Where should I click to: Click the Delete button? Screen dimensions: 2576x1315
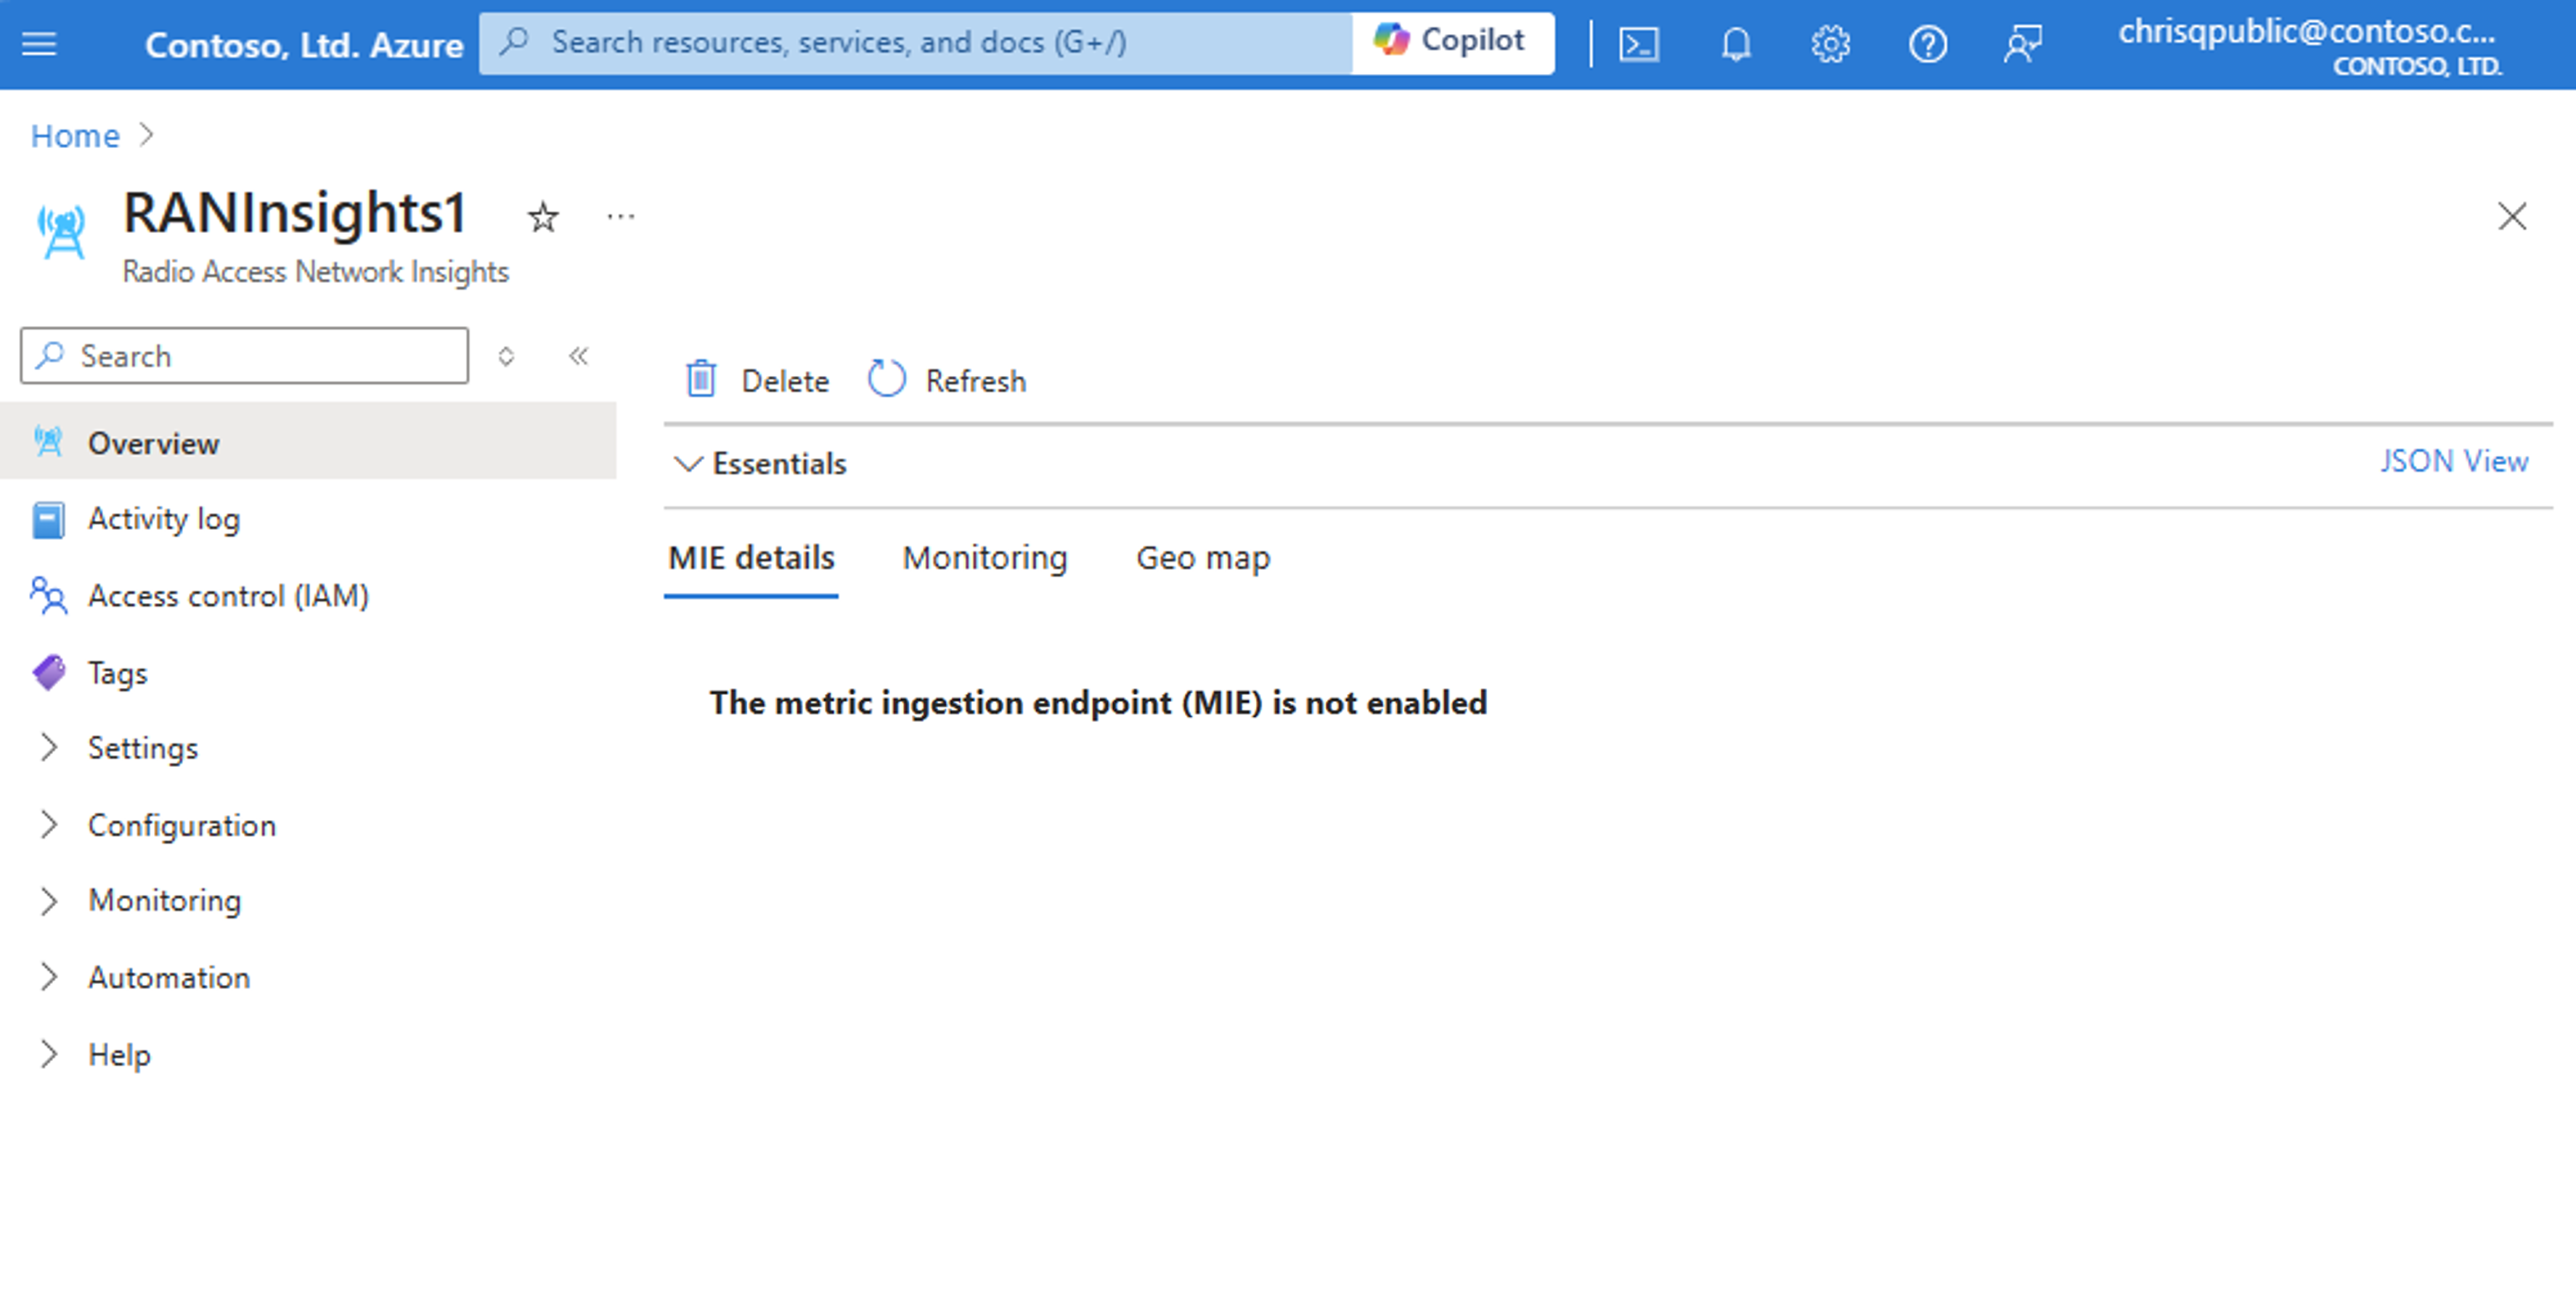coord(758,379)
